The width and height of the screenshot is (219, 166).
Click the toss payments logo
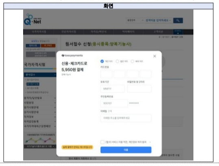click(x=72, y=55)
